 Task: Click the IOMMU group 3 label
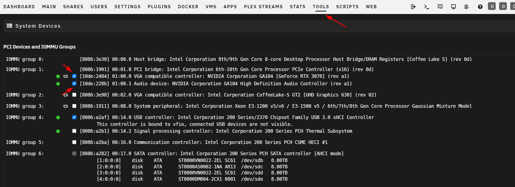[x=25, y=106]
